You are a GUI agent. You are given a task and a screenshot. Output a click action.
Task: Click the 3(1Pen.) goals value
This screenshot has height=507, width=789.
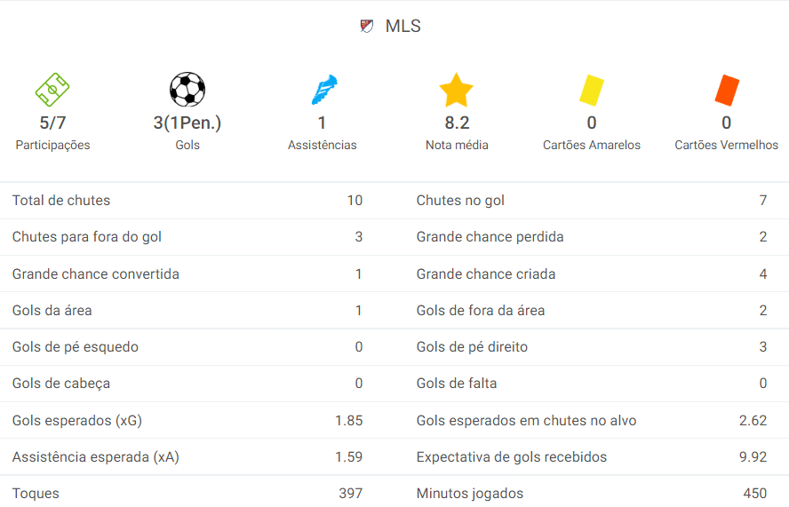tap(187, 123)
